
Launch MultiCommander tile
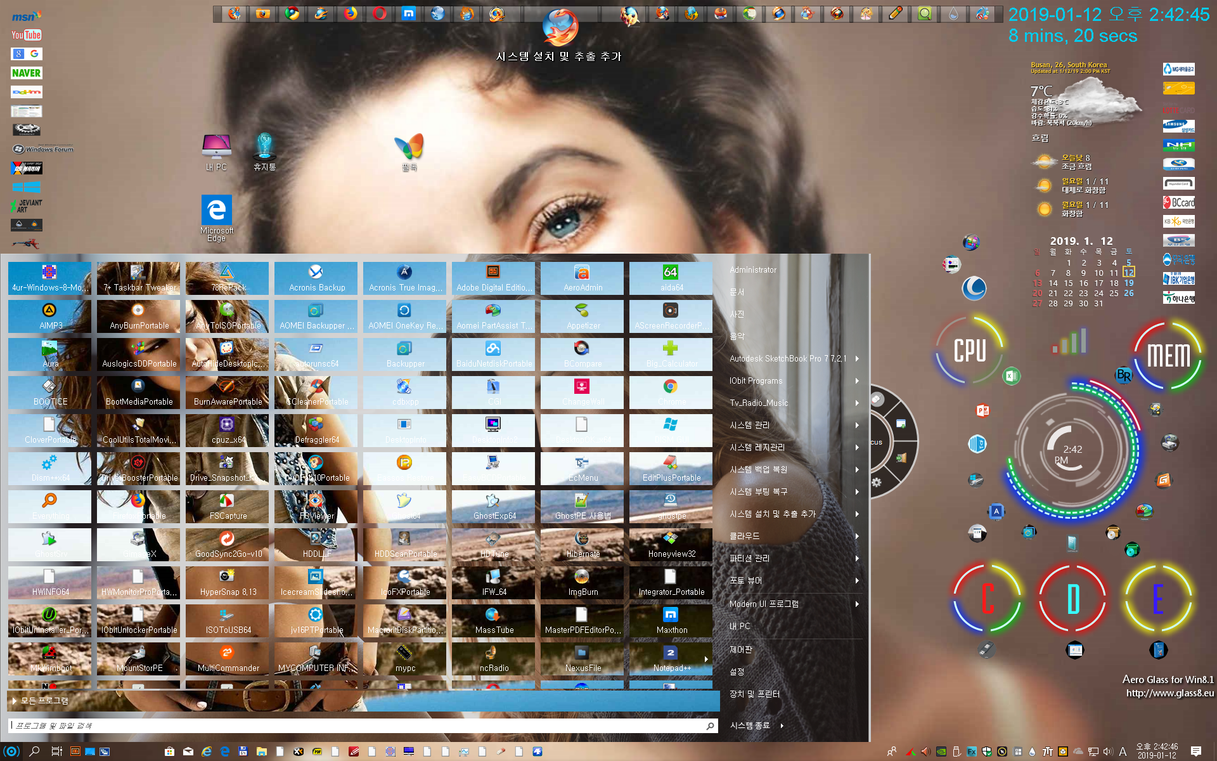227,659
